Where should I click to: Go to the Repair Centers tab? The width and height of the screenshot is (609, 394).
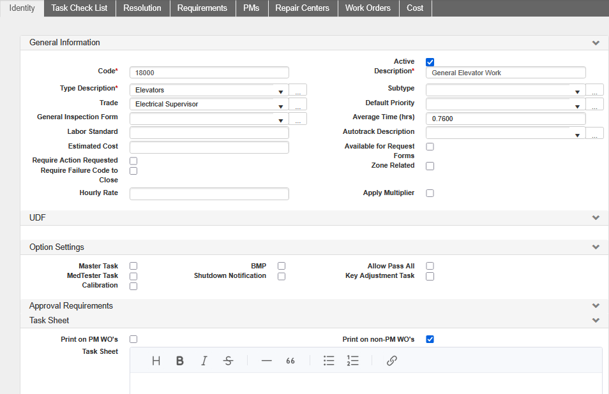coord(303,8)
